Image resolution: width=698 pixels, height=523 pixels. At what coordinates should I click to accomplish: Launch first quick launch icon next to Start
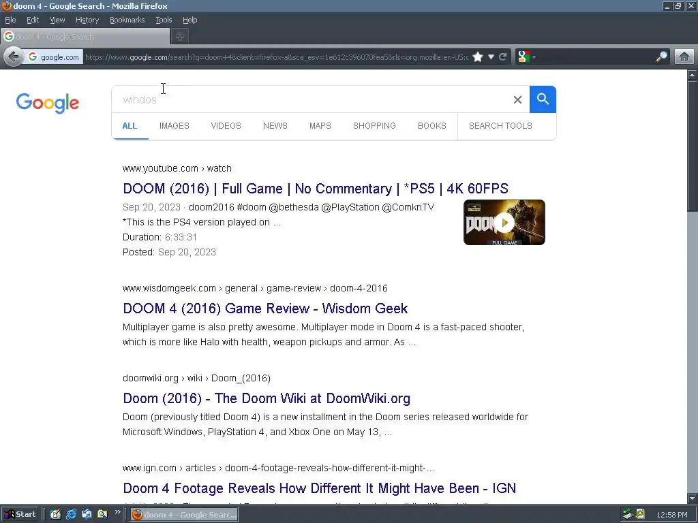55,514
